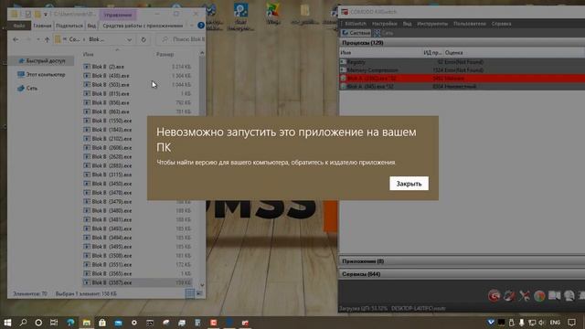Open Task View on the taskbar
This screenshot has width=585, height=329.
pyautogui.click(x=54, y=323)
